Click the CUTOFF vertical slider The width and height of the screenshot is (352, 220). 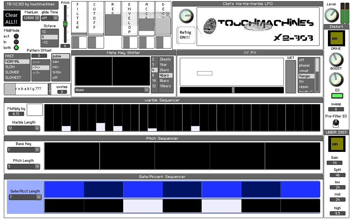tap(96, 18)
